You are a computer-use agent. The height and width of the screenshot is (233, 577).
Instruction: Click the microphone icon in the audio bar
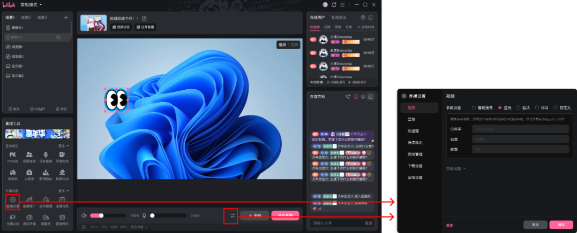point(144,215)
